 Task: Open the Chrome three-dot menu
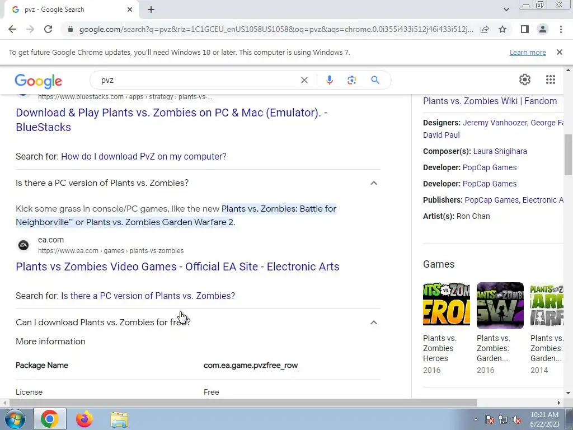point(561,29)
